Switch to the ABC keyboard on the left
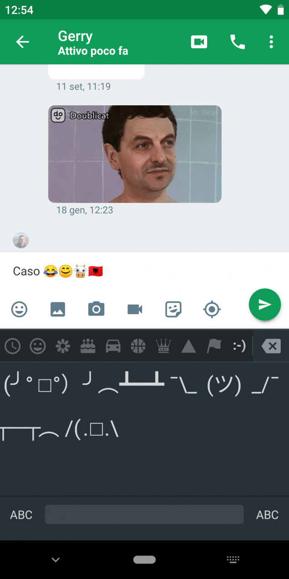289x579 pixels. pos(21,515)
